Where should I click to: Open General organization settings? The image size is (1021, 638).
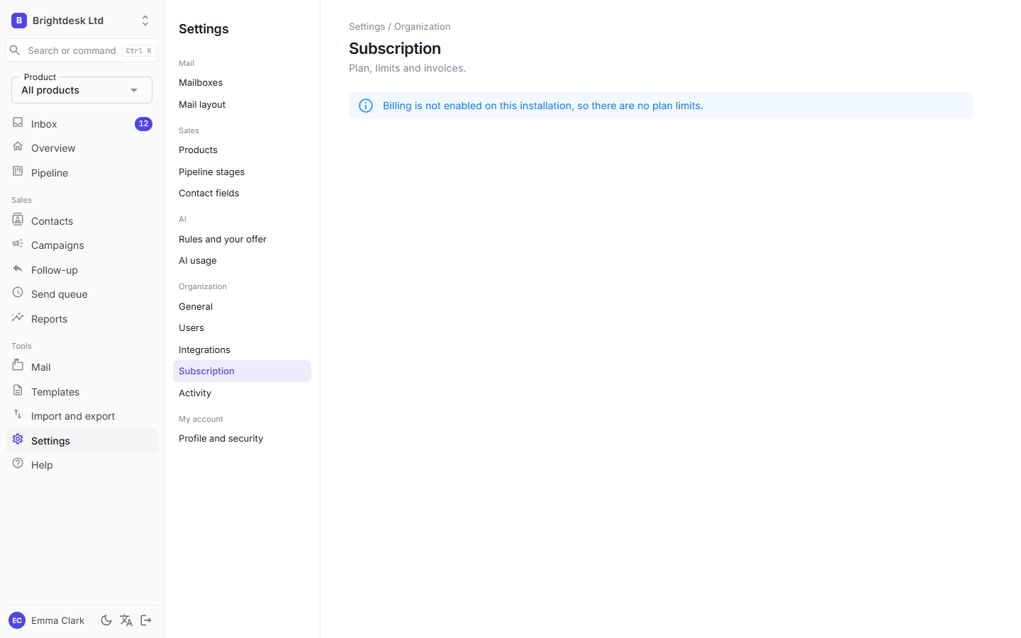click(242, 306)
